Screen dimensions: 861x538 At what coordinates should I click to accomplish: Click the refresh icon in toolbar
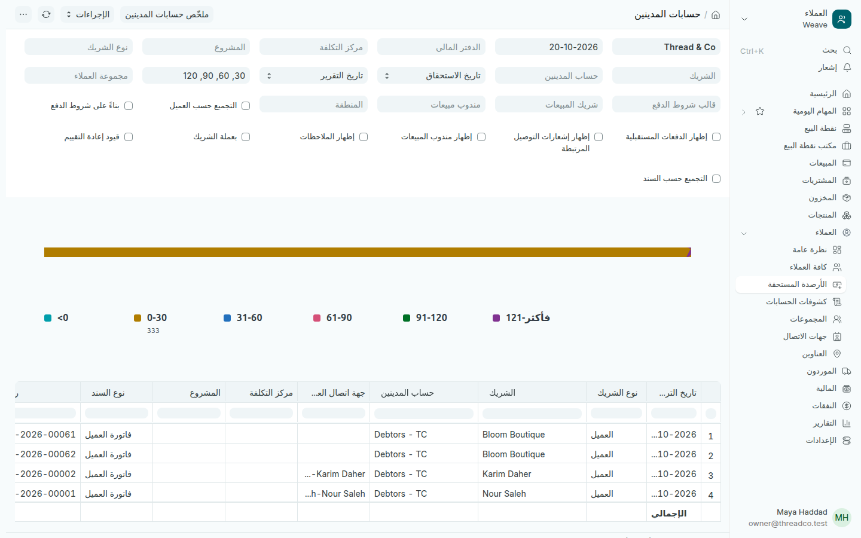coord(46,14)
